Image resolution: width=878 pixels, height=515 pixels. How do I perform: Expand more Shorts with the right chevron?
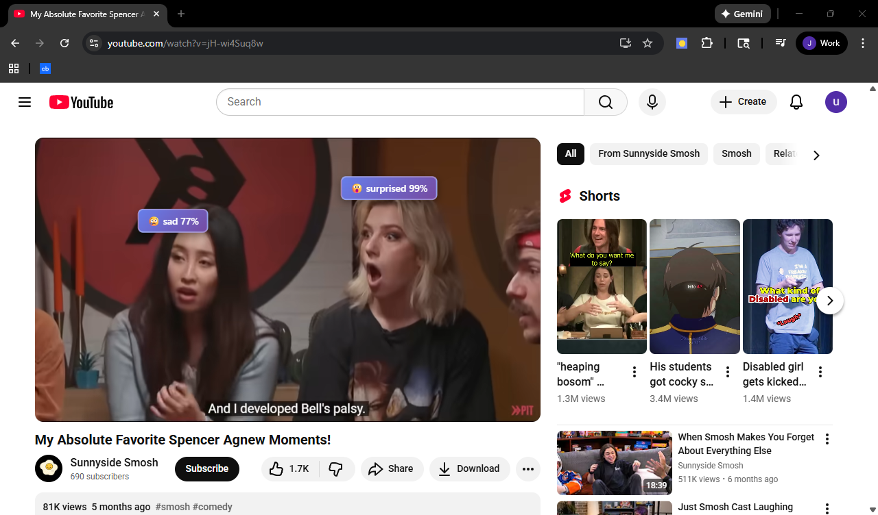pyautogui.click(x=829, y=300)
